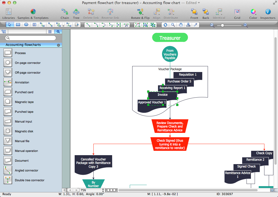Open smart connector dropdown arrow
This screenshot has width=278, height=197.
click(x=63, y=26)
